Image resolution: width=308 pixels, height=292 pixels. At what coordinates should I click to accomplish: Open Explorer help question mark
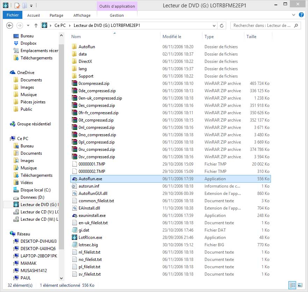pyautogui.click(x=301, y=15)
